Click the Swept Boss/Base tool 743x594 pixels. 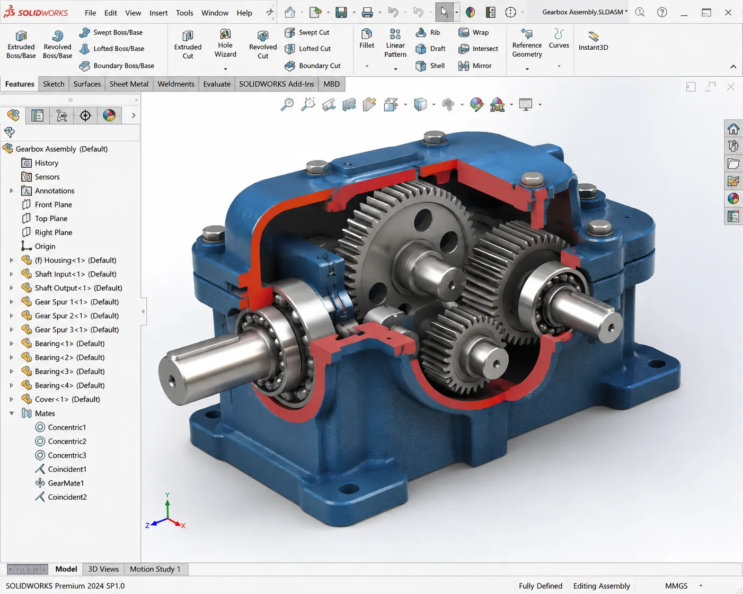tap(111, 32)
